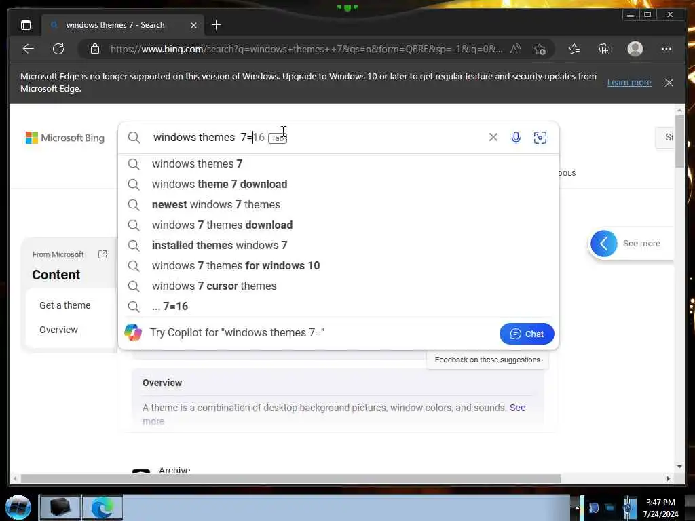Show hidden system tray icons

pos(577,507)
